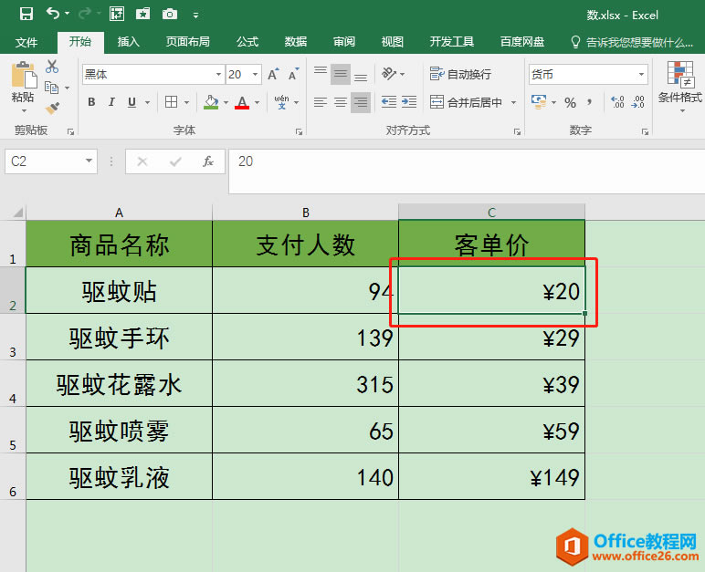The image size is (705, 572).
Task: Select cell containing 驱蚊花露水
Action: pyautogui.click(x=119, y=384)
